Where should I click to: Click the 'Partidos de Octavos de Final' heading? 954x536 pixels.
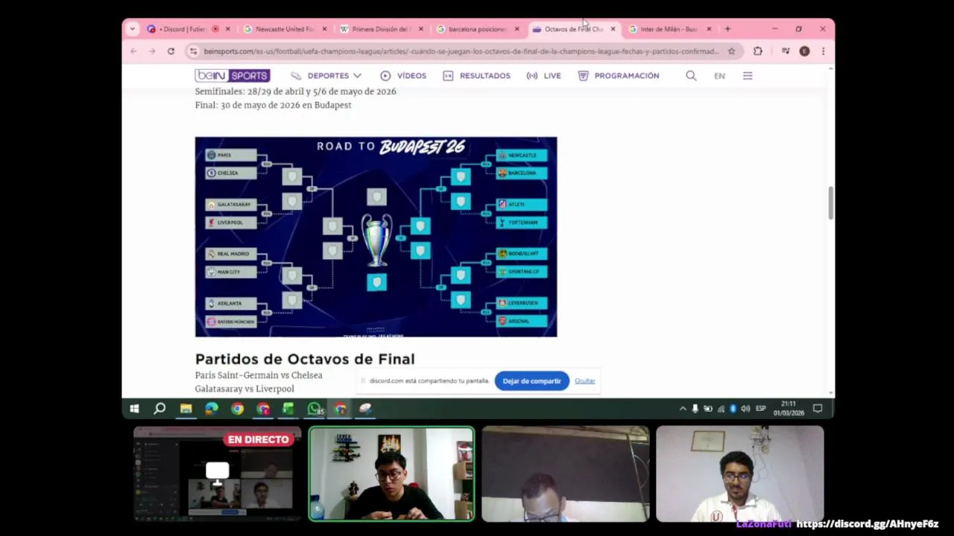pos(305,359)
